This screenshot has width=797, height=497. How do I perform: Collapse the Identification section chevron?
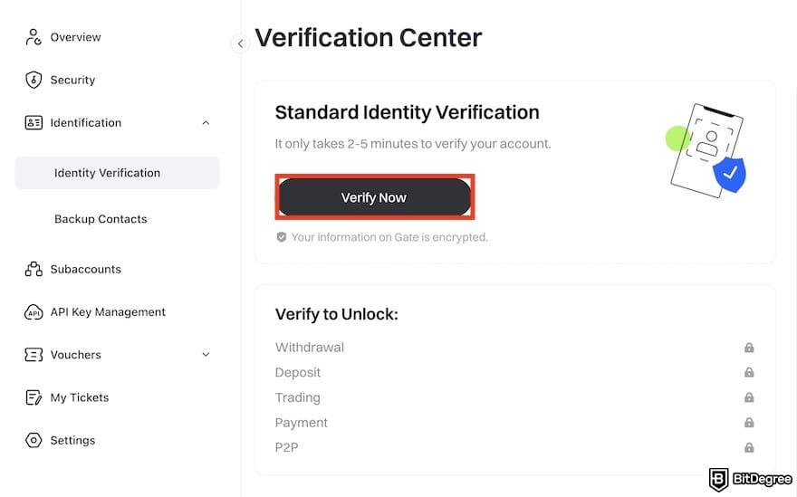206,123
